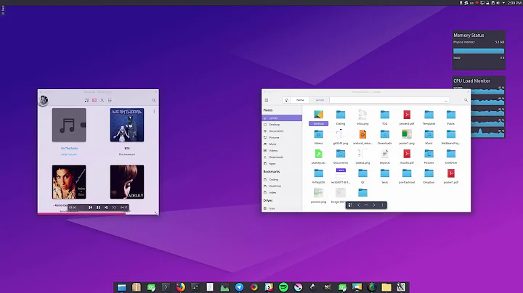Viewport: 523px width, 293px height.
Task: Open the Coding bookmark in the sidebar
Action: click(282, 179)
